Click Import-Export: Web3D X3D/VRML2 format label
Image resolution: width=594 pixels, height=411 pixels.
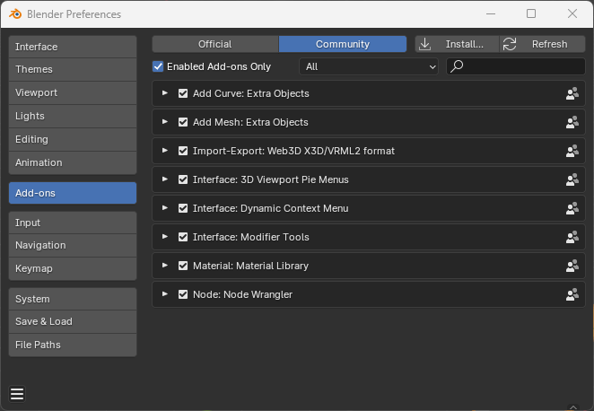coord(293,151)
